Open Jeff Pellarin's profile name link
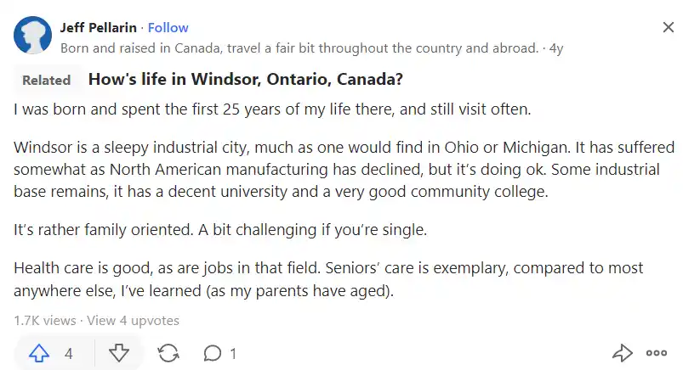The width and height of the screenshot is (683, 370). [x=98, y=28]
